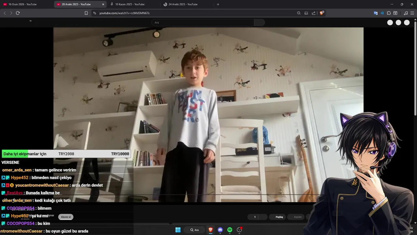Click the browser forward arrow
Viewport: 417px width, 235px height.
tap(11, 13)
